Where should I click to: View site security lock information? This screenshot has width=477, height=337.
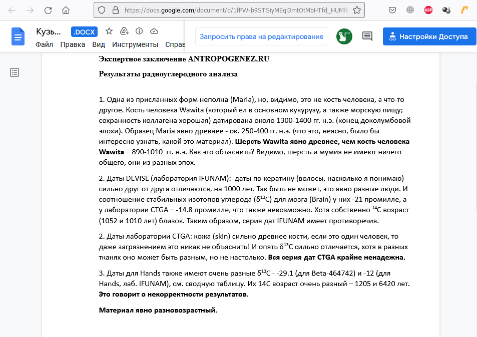(x=116, y=10)
